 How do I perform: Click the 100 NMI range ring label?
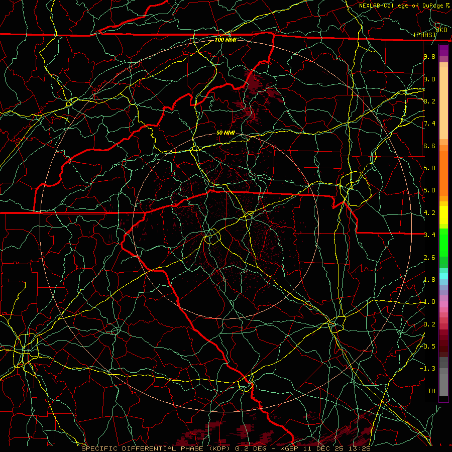[225, 40]
